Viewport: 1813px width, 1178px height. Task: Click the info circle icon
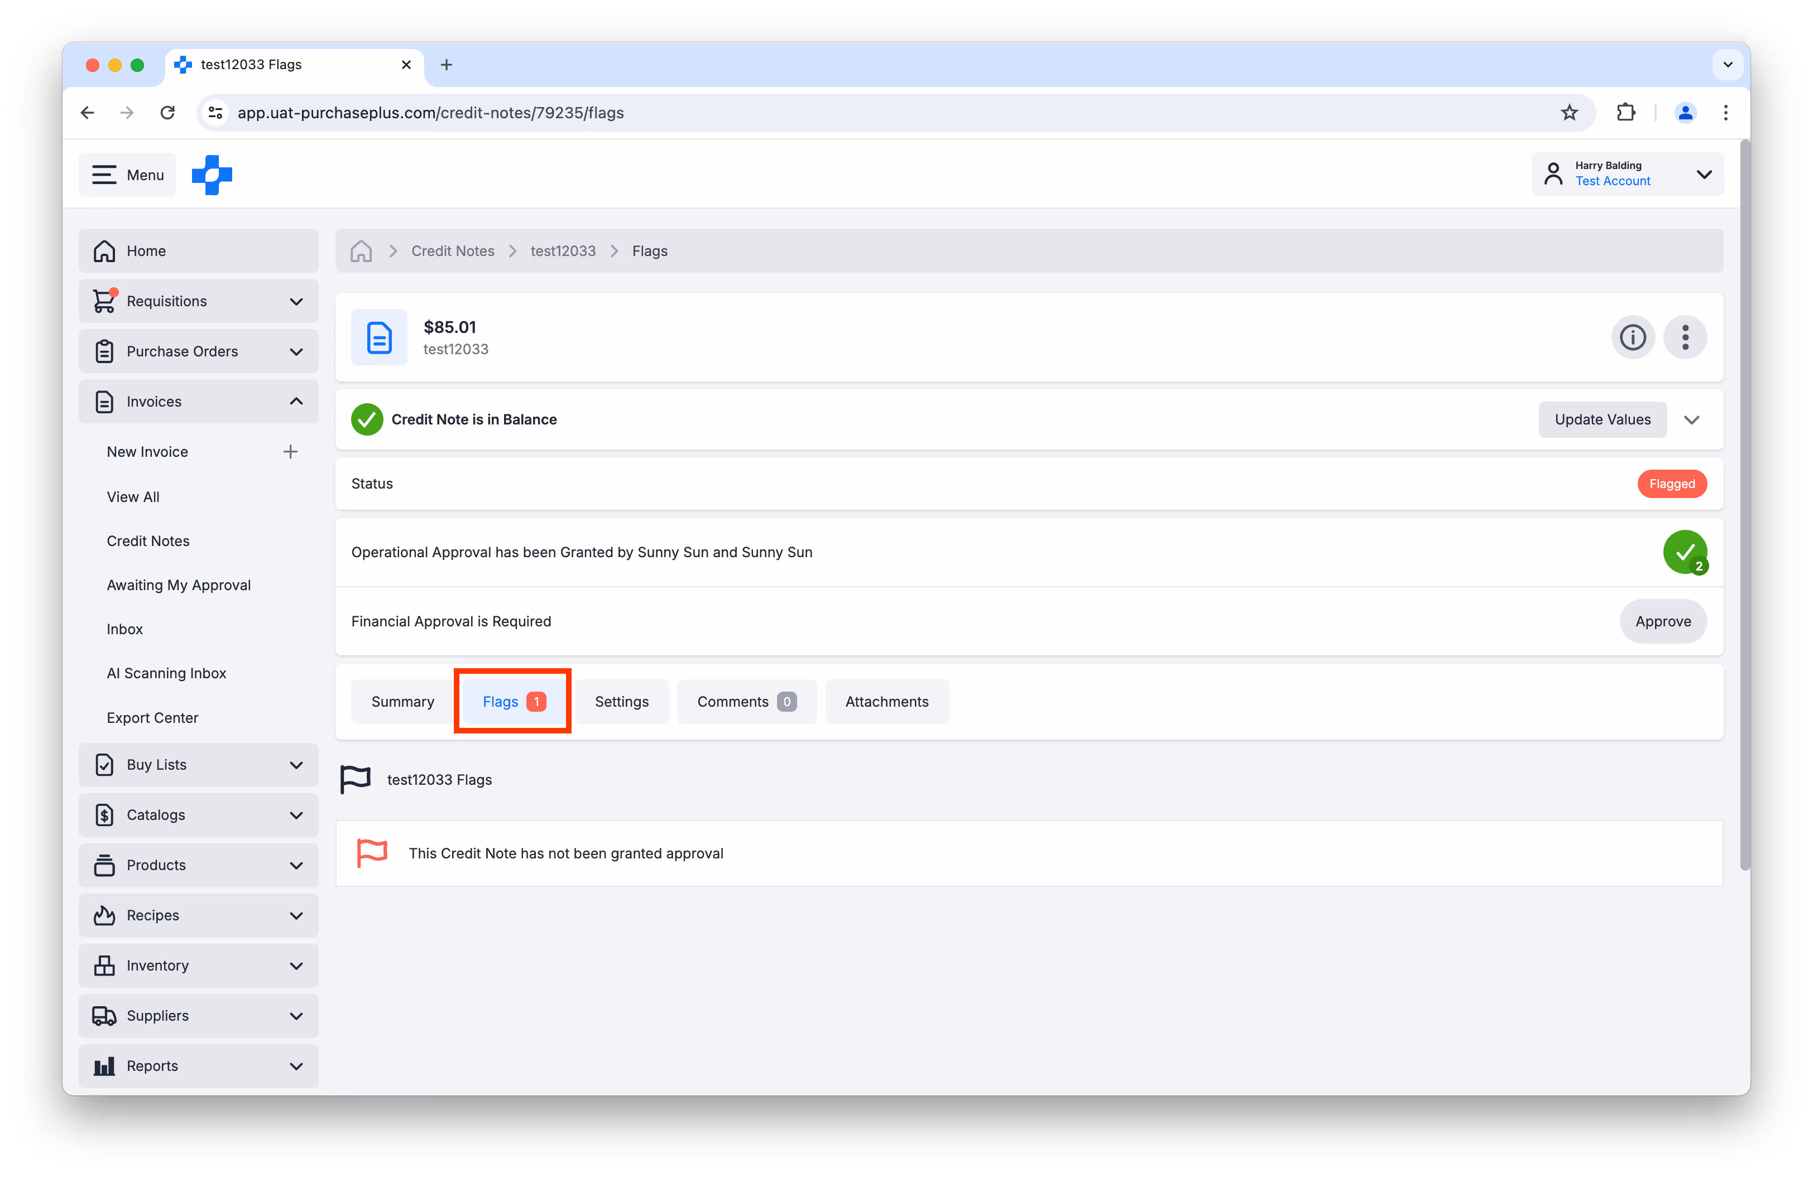click(1632, 337)
